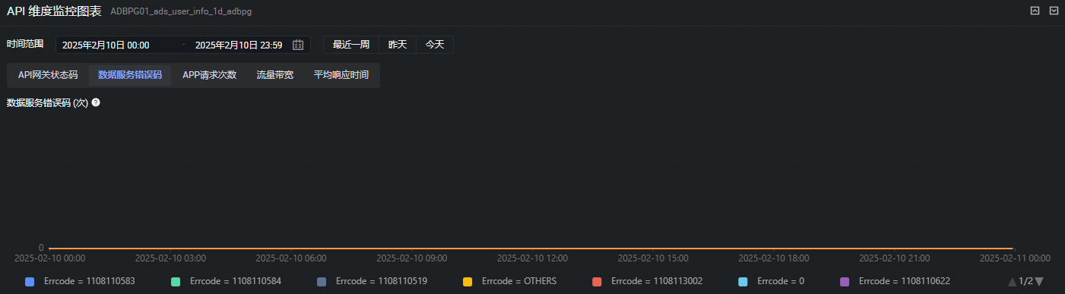
Task: Select the 数据服务错误码 tab
Action: point(130,75)
